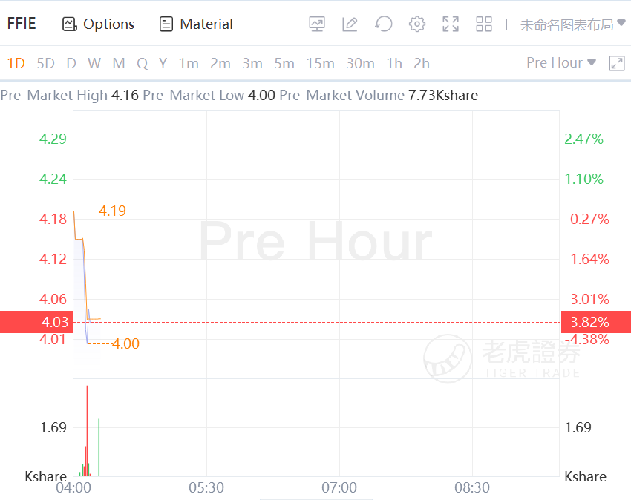Switch to the 5D timeframe tab
Image resolution: width=631 pixels, height=500 pixels.
pos(46,63)
